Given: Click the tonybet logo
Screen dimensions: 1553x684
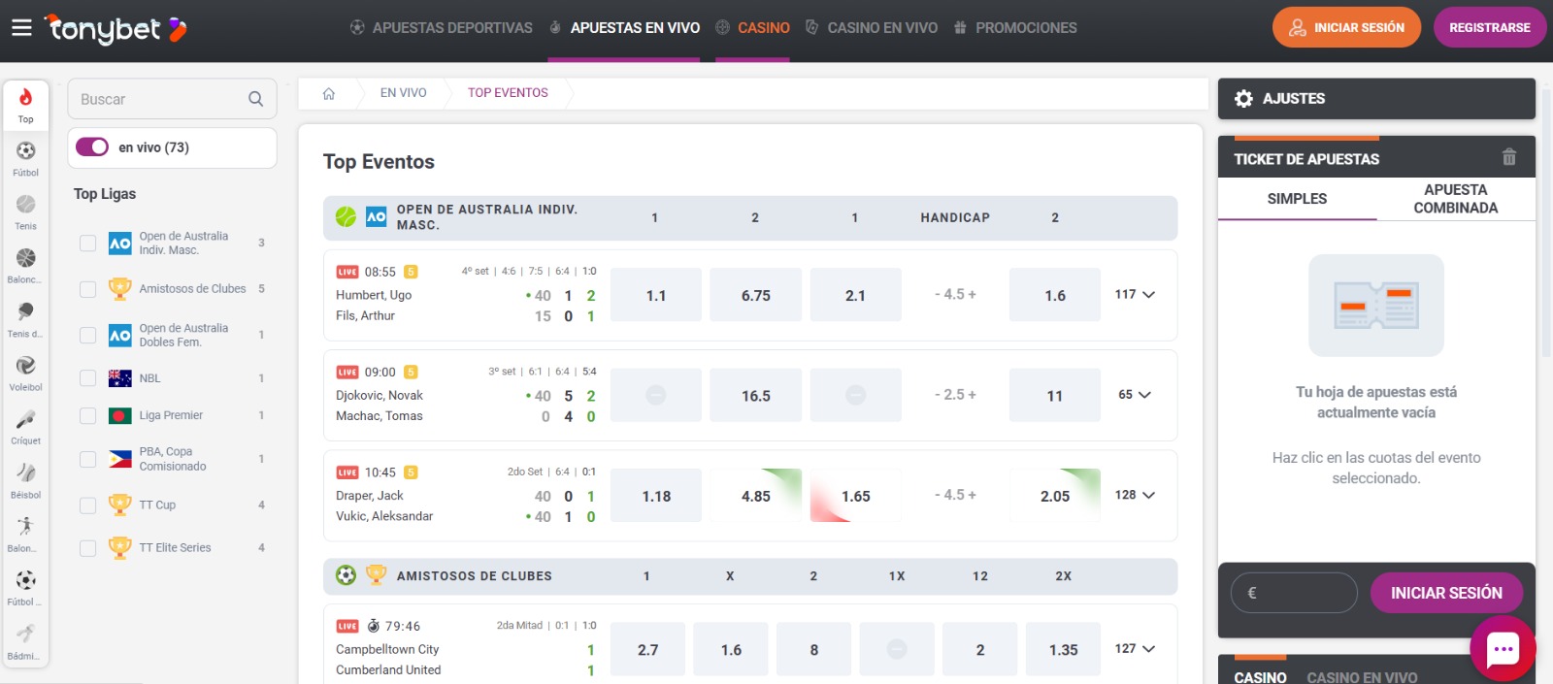Looking at the screenshot, I should [x=116, y=29].
